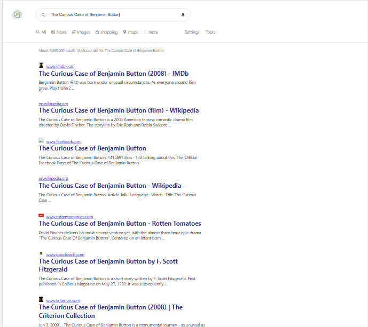The width and height of the screenshot is (368, 327).
Task: Open search Tools
Action: point(210,32)
